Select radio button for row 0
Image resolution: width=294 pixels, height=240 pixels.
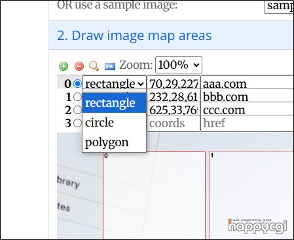click(x=77, y=84)
